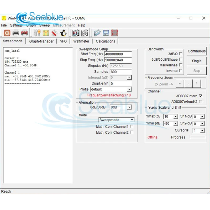Image resolution: width=210 pixels, height=210 pixels.
Task: Click the red pocket knife tool icon
Action: 55,33
